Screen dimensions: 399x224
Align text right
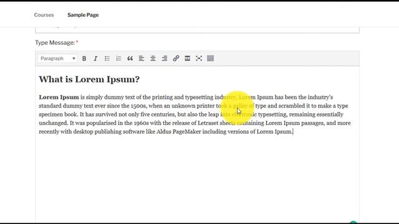point(165,58)
